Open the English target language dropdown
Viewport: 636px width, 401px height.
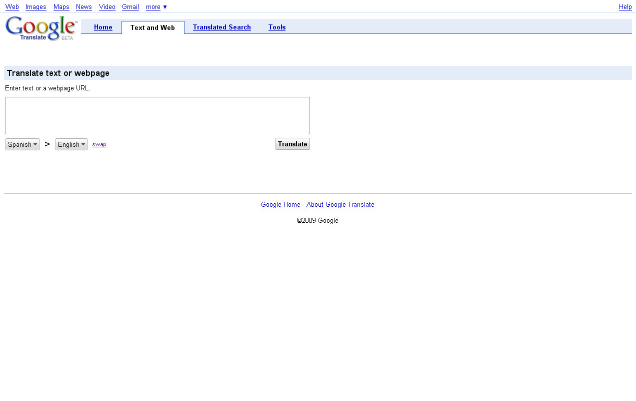coord(71,144)
